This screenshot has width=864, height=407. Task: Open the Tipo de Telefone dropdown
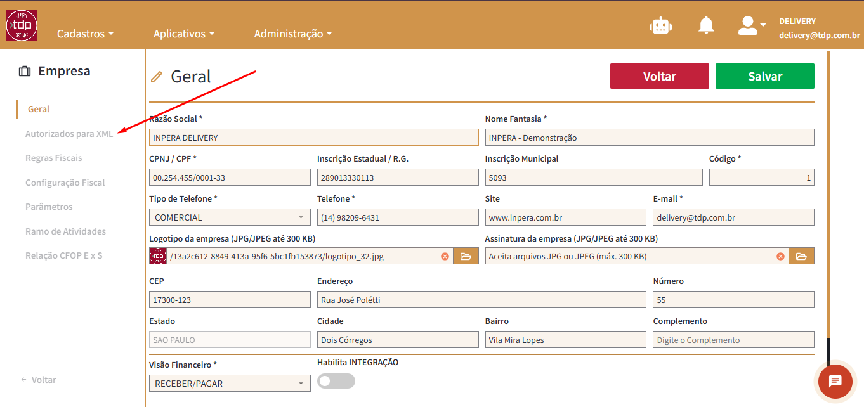[x=230, y=217]
